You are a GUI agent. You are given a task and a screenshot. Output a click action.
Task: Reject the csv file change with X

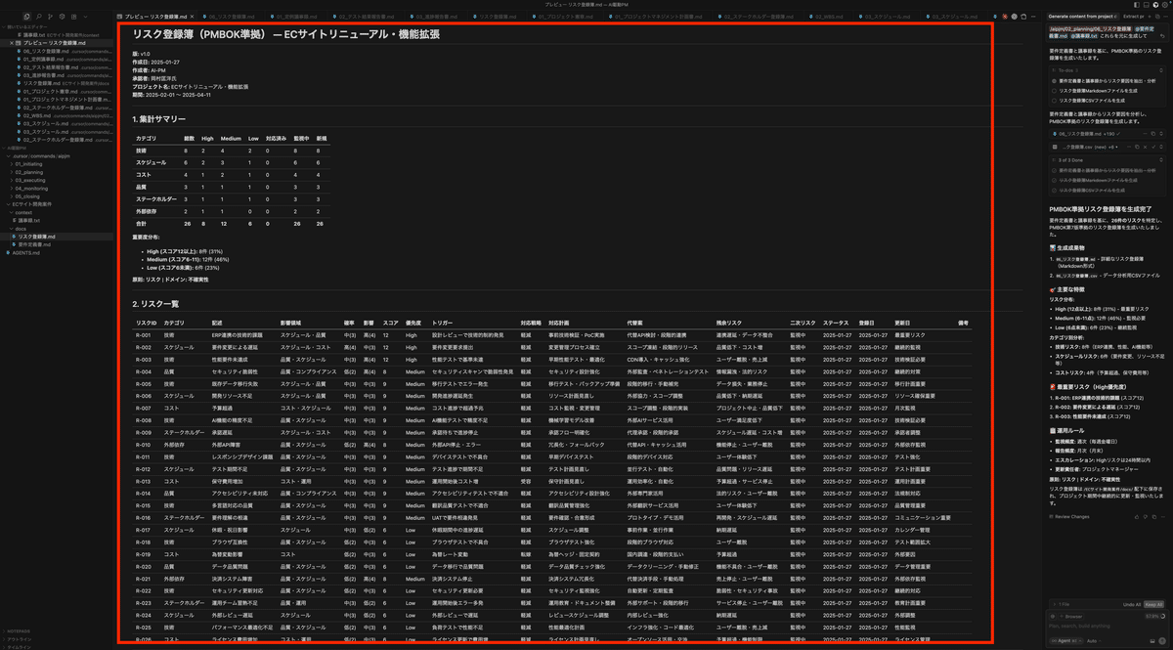point(1145,147)
